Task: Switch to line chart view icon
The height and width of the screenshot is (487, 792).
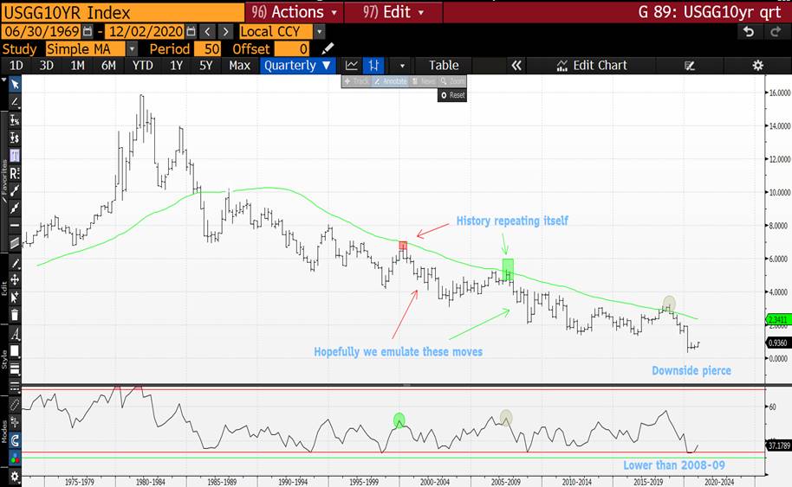Action: pyautogui.click(x=352, y=66)
